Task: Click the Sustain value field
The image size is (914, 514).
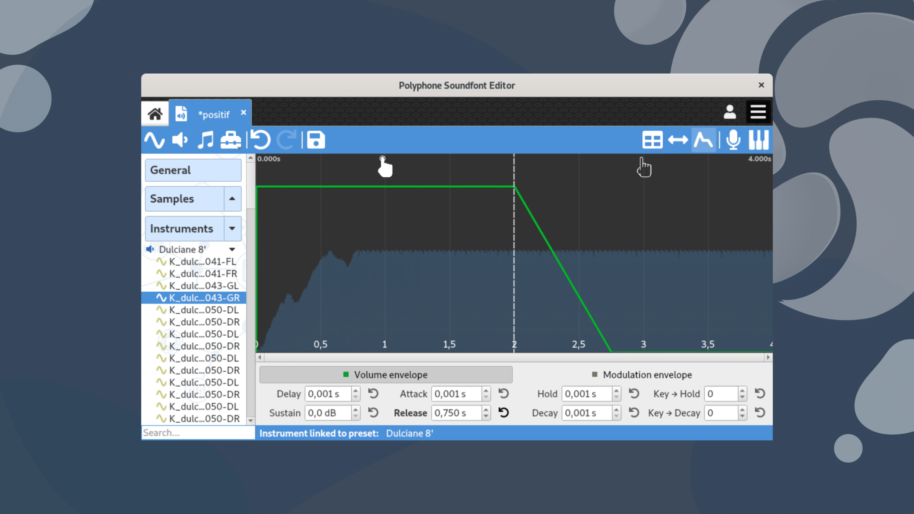Action: click(329, 413)
